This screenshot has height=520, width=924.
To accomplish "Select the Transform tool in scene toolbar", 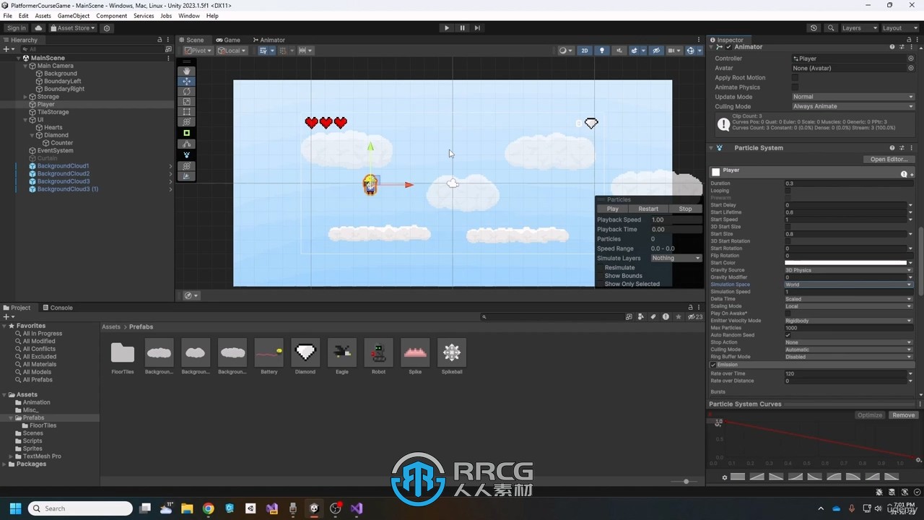I will [187, 122].
